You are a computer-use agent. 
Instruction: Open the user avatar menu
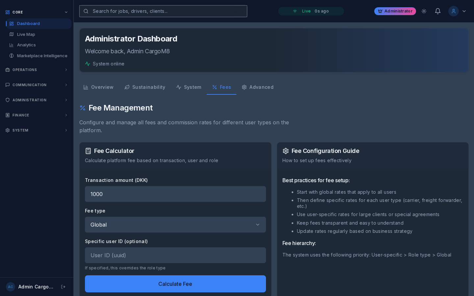[454, 11]
